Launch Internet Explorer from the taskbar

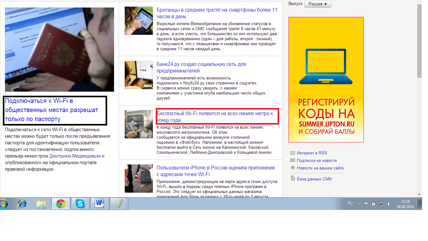tap(22, 204)
